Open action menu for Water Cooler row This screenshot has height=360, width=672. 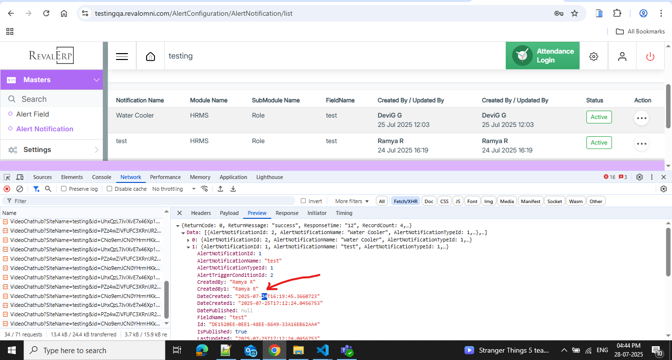(x=641, y=118)
